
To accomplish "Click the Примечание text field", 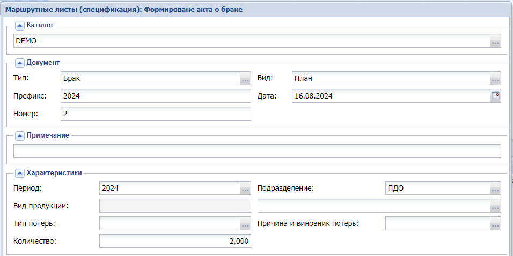I will click(256, 152).
